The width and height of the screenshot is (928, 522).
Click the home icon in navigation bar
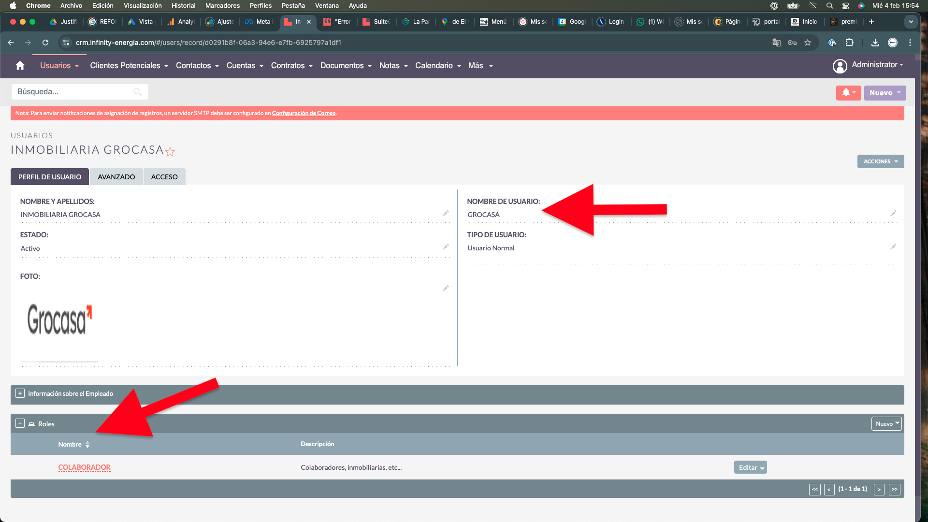(x=20, y=66)
